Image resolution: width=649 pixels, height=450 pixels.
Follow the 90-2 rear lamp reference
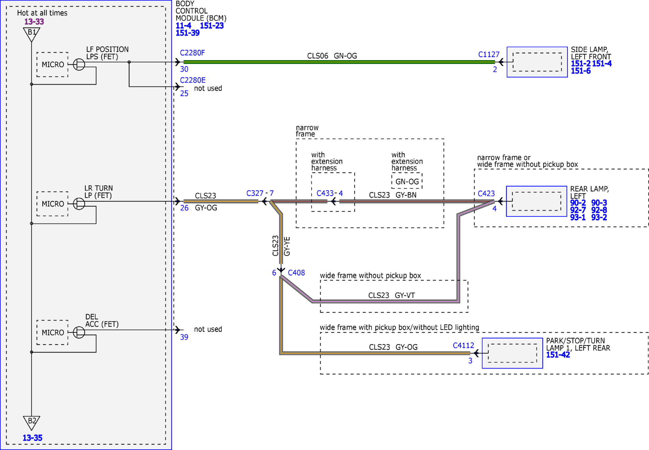point(578,203)
